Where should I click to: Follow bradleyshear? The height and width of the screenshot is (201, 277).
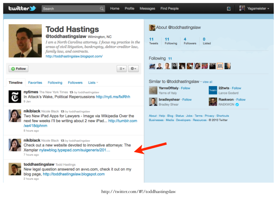(x=187, y=99)
